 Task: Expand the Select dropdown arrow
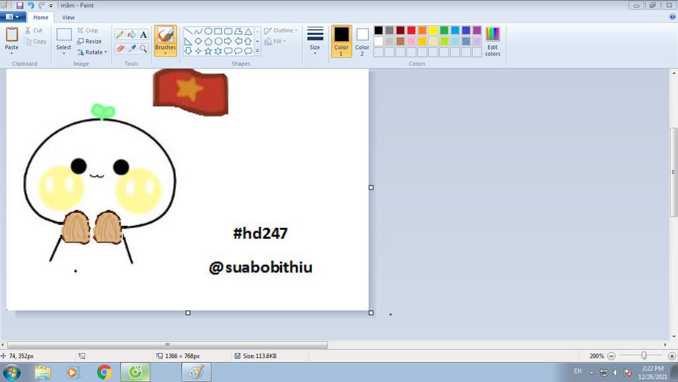tap(64, 53)
